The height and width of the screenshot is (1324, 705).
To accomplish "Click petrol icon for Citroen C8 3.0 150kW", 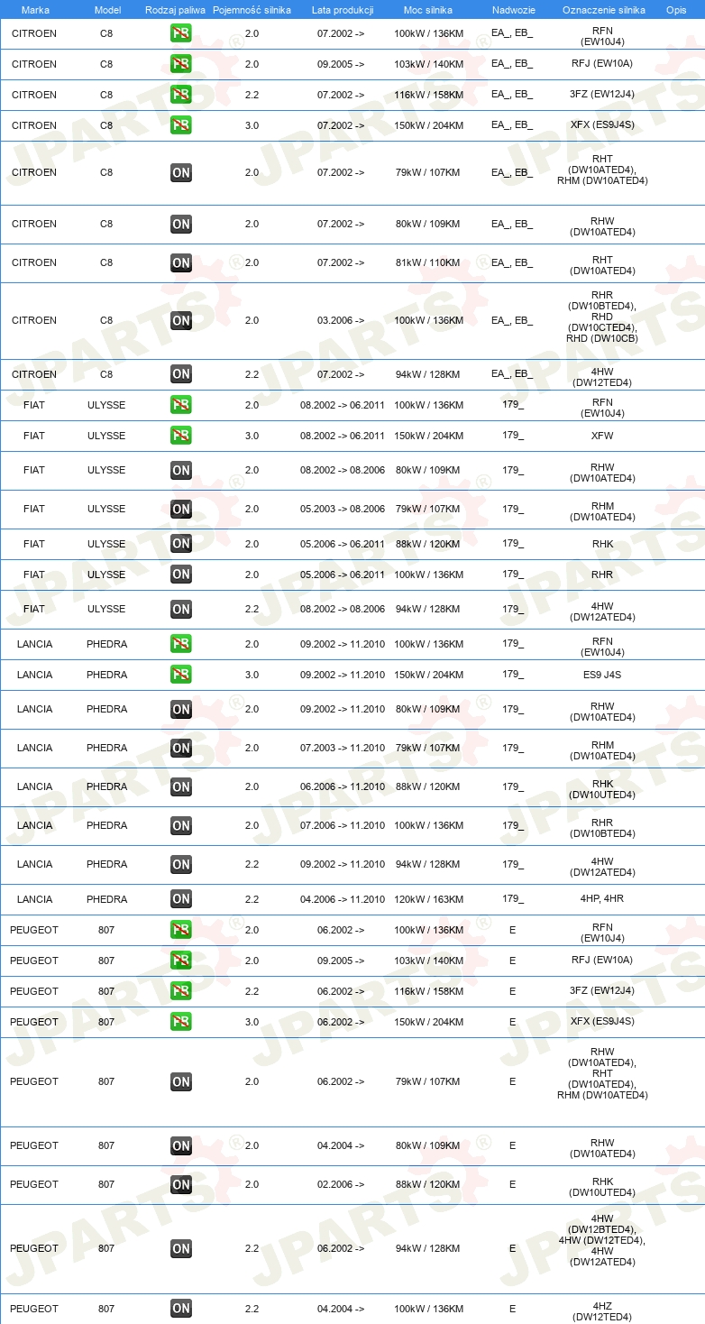I will (181, 125).
